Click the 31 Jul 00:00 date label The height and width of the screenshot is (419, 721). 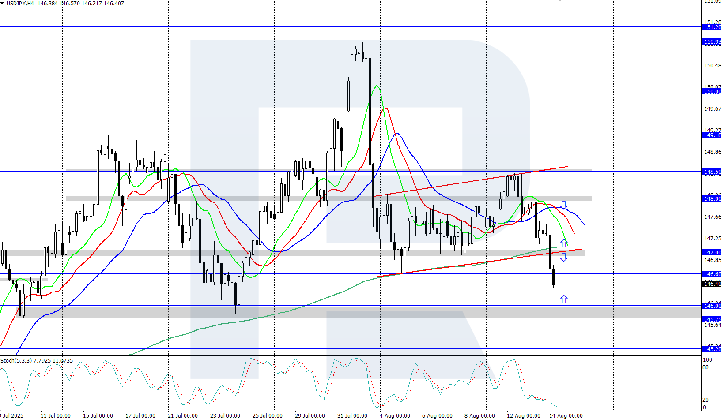352,415
